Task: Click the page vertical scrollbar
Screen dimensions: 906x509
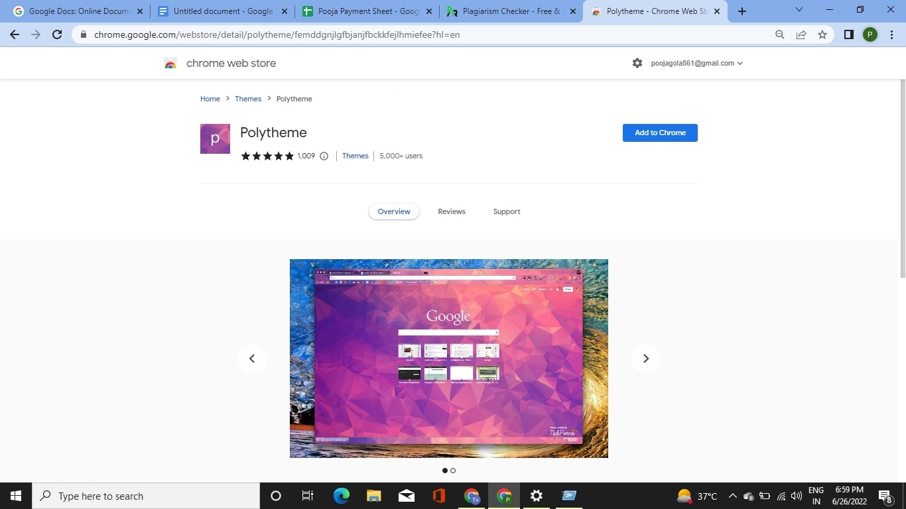Action: point(902,178)
